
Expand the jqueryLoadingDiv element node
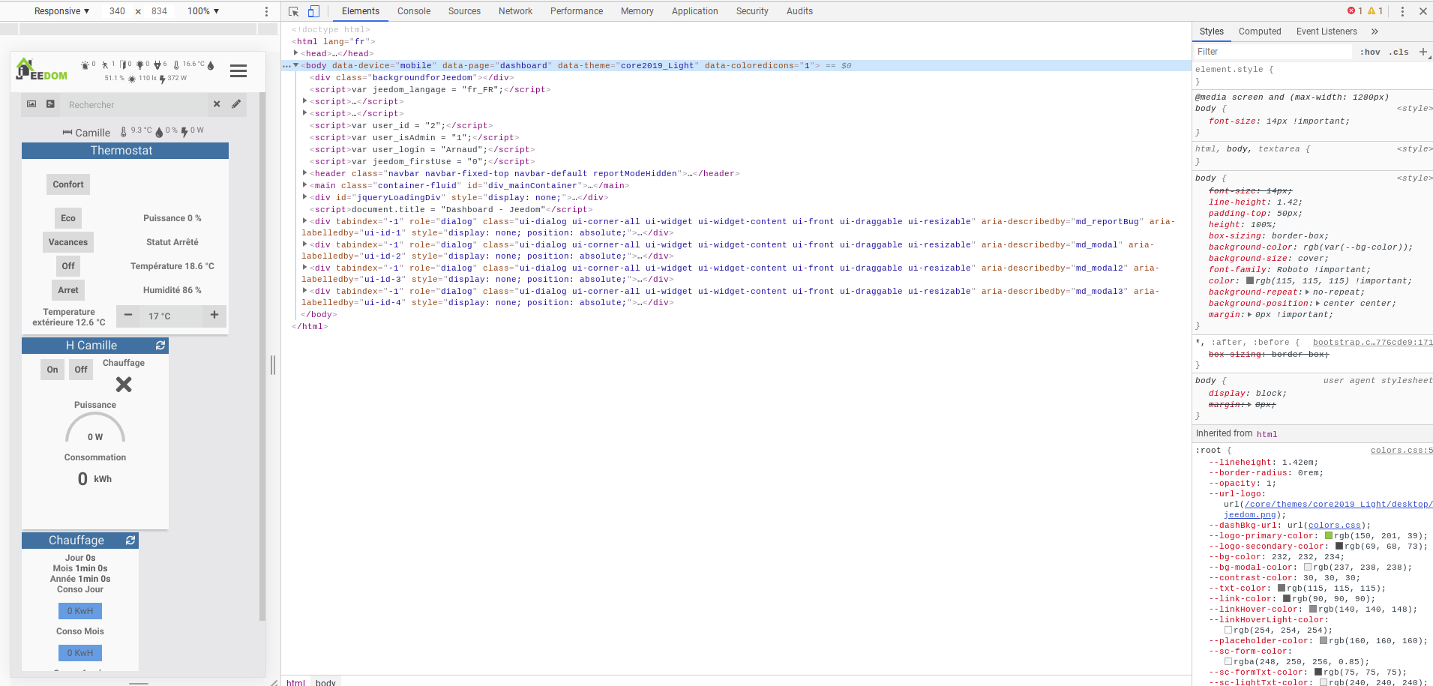(305, 197)
